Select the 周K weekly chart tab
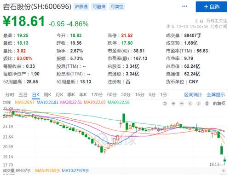230x175 pixels. [47, 95]
